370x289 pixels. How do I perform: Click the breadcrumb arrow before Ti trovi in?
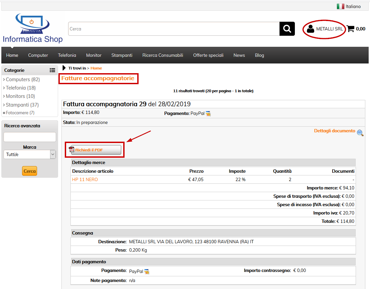pos(64,68)
